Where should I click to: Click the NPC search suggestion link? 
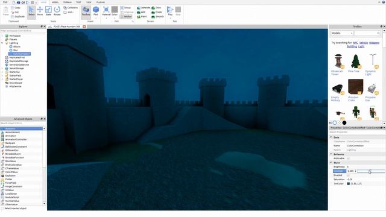pos(355,43)
